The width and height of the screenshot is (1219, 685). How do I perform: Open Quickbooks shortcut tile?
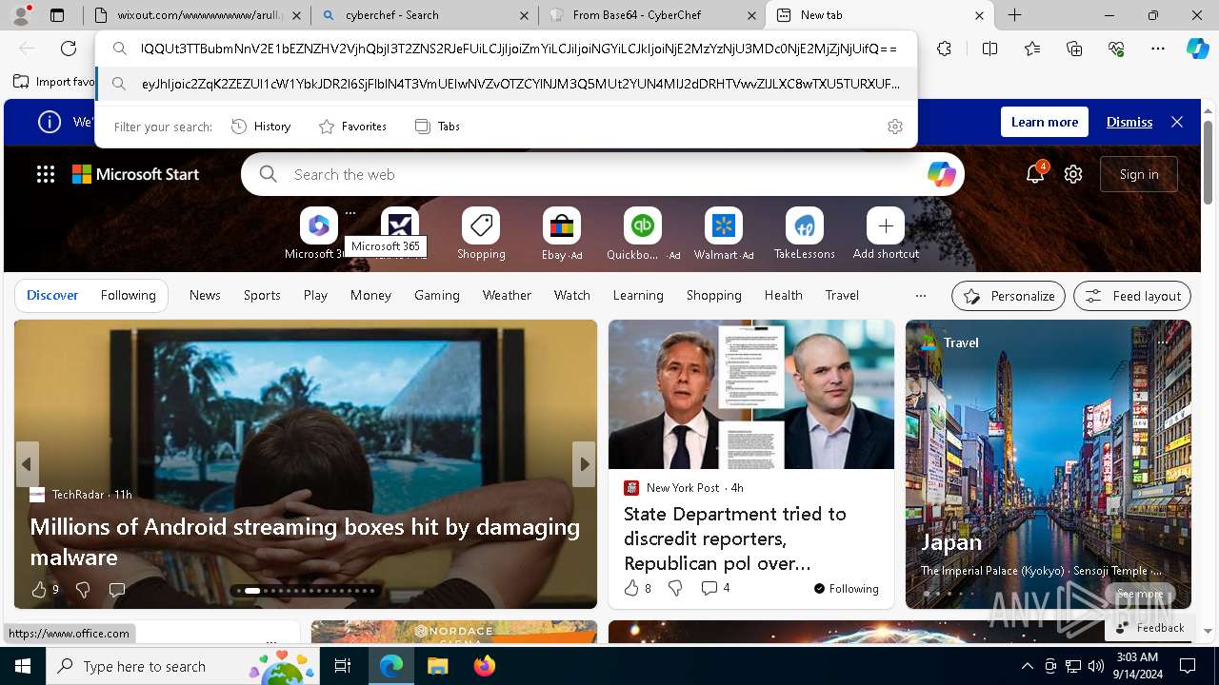click(643, 234)
